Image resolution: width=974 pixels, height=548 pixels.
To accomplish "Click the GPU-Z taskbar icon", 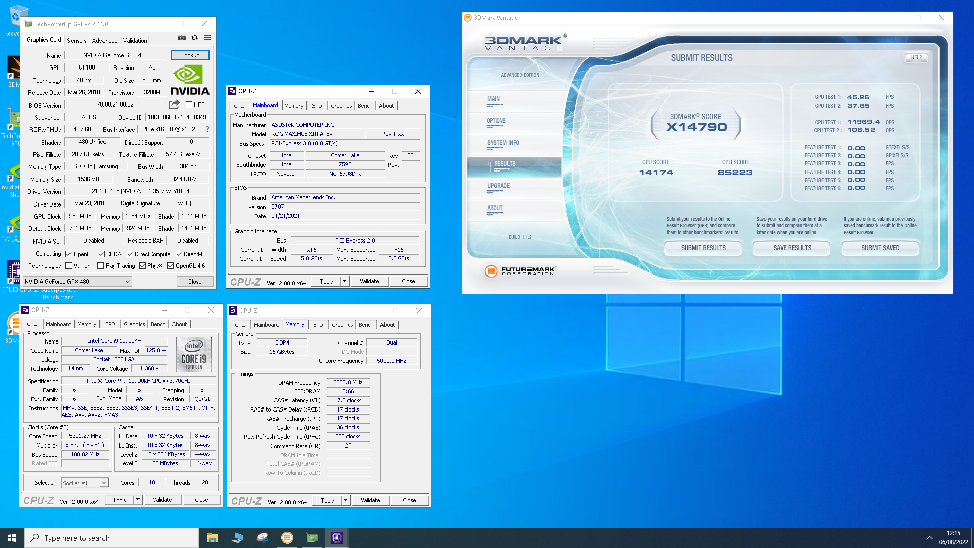I will tap(312, 538).
